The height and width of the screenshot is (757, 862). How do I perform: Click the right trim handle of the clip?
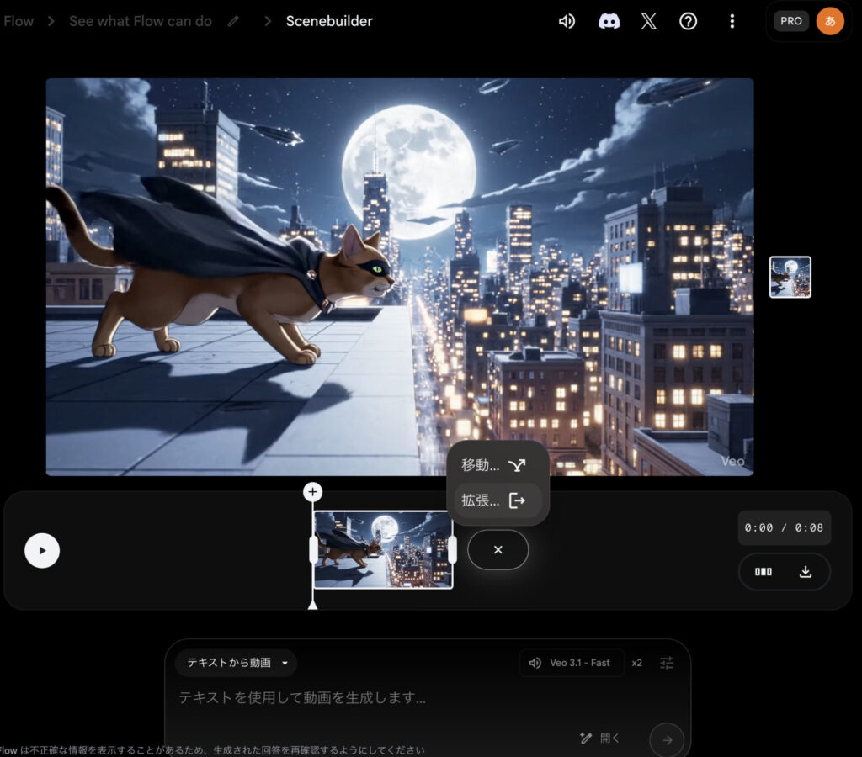pos(452,550)
